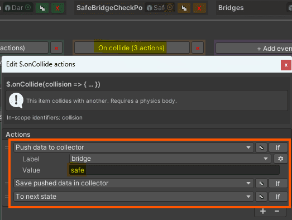Add If condition to Save pushed data action
This screenshot has width=292, height=220.
278,183
